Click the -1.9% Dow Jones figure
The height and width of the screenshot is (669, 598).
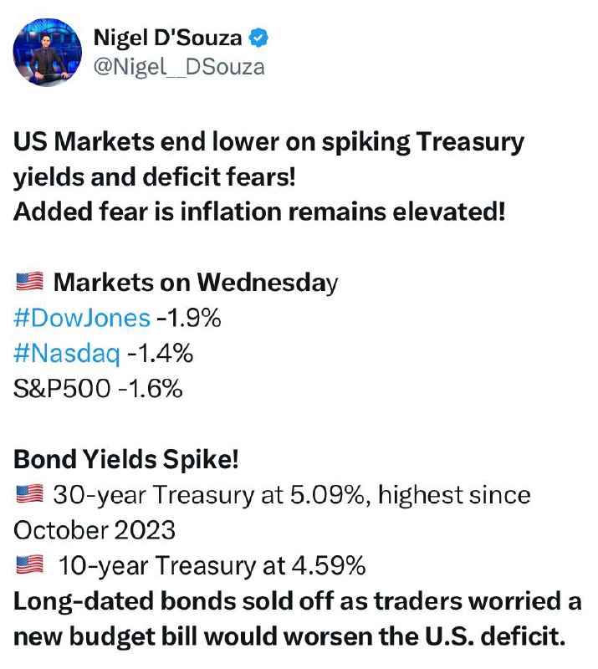[189, 318]
